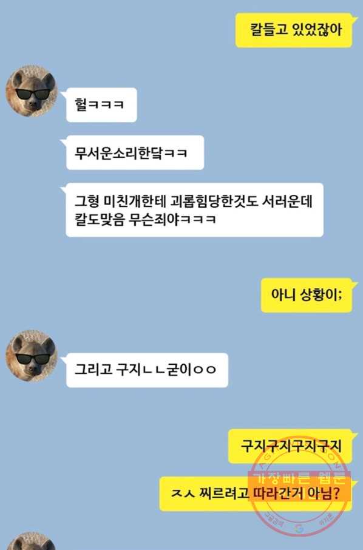Select the '구지구지구지구지' sent message
Viewport: 363px width, 550px height.
pyautogui.click(x=290, y=446)
